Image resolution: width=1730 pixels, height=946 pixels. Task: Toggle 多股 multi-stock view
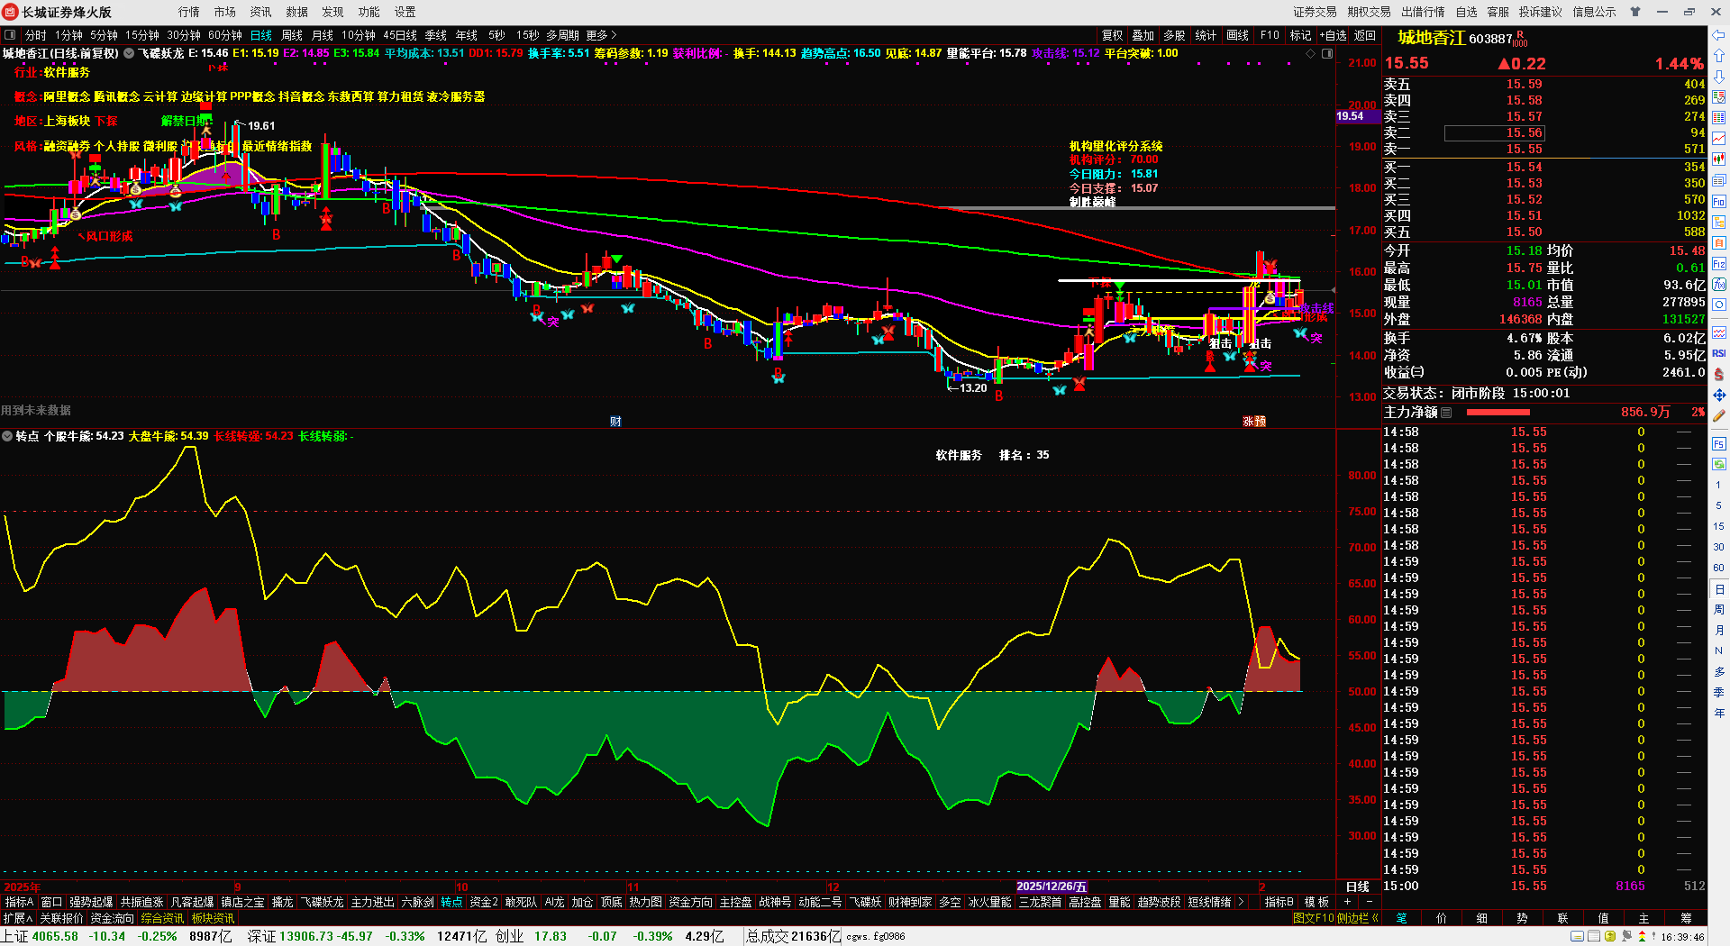(1174, 35)
